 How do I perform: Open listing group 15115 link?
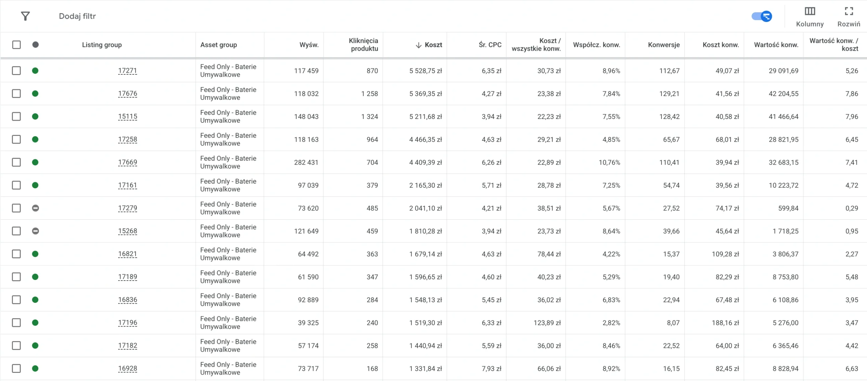click(x=128, y=117)
